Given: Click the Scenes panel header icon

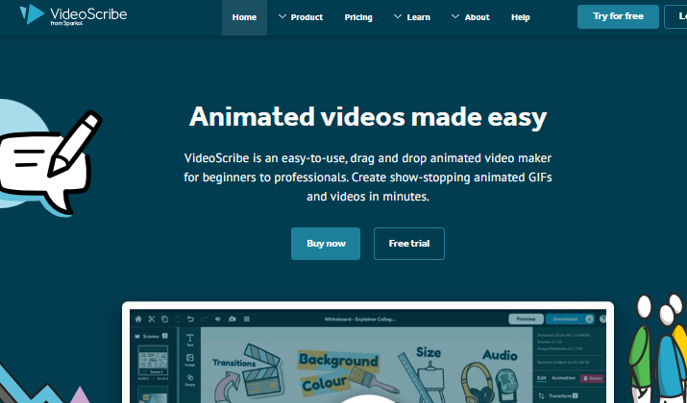Looking at the screenshot, I should coord(137,336).
